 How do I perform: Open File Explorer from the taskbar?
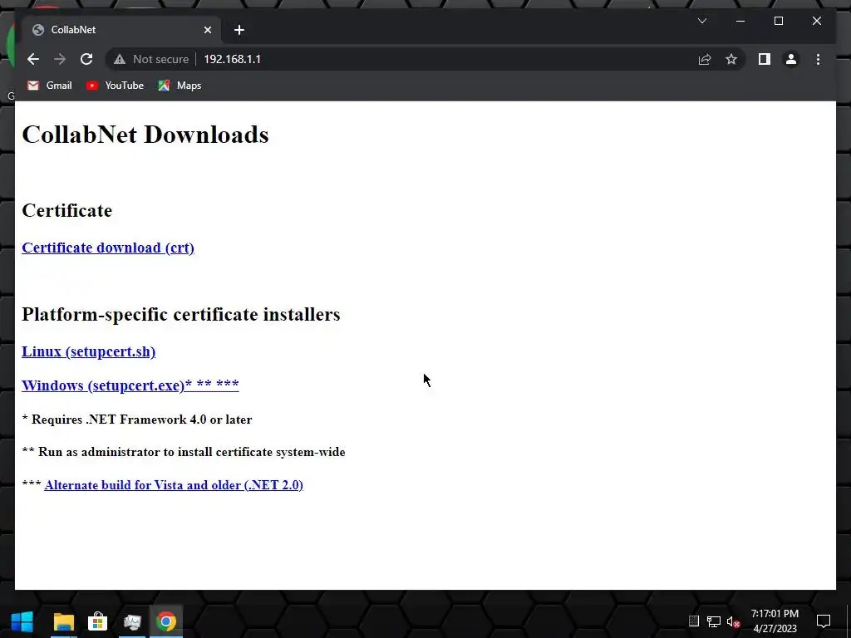[x=63, y=621]
